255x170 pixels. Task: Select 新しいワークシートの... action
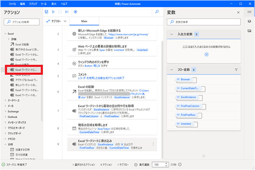[24, 85]
